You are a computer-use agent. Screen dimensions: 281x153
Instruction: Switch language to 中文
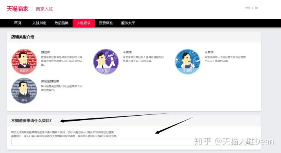point(248,8)
